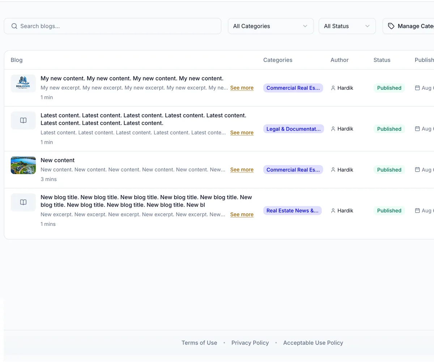
Task: Click the book placeholder icon for Latest content blog
Action: click(23, 121)
